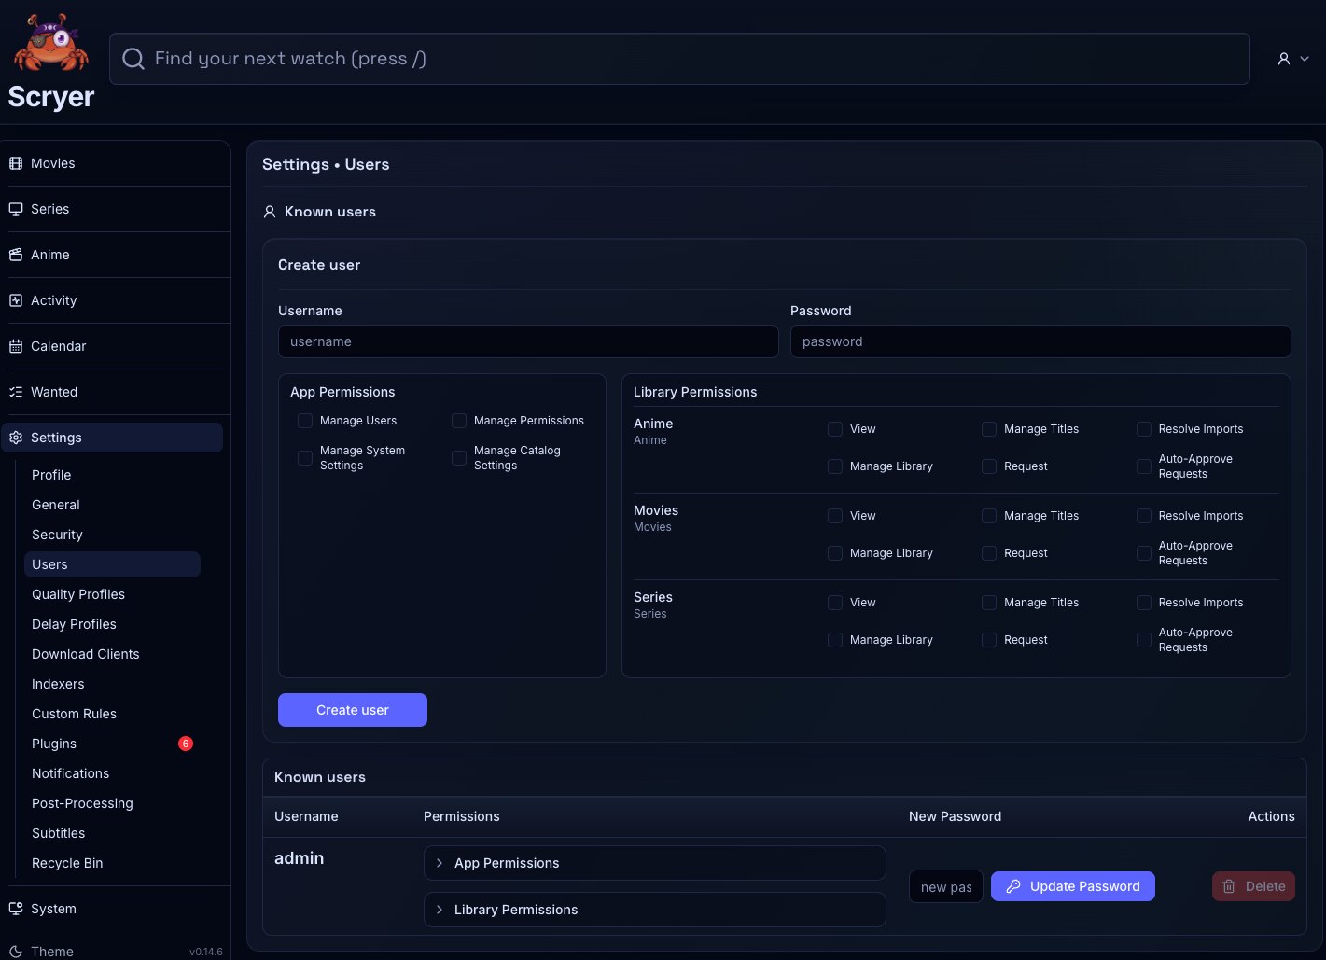This screenshot has height=960, width=1326.
Task: Open the Wanted page
Action: point(116,392)
